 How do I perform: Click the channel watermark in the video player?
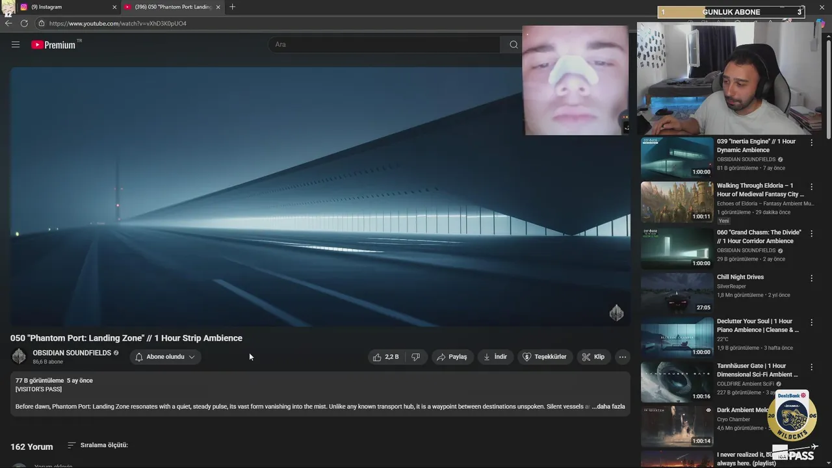click(x=616, y=313)
